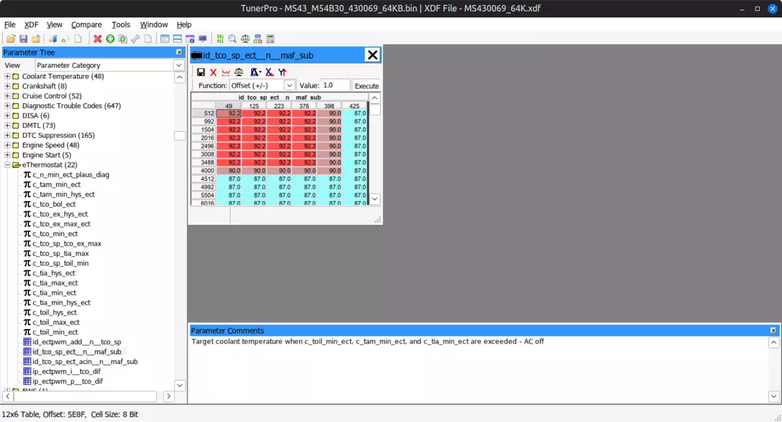782x422 pixels.
Task: Open the Compare menu
Action: [86, 25]
